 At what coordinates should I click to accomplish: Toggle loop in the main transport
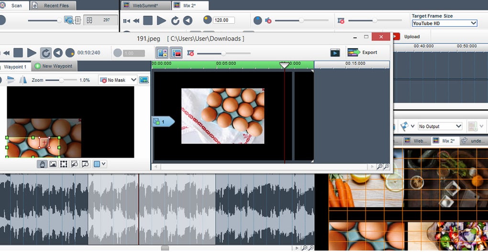[x=175, y=21]
